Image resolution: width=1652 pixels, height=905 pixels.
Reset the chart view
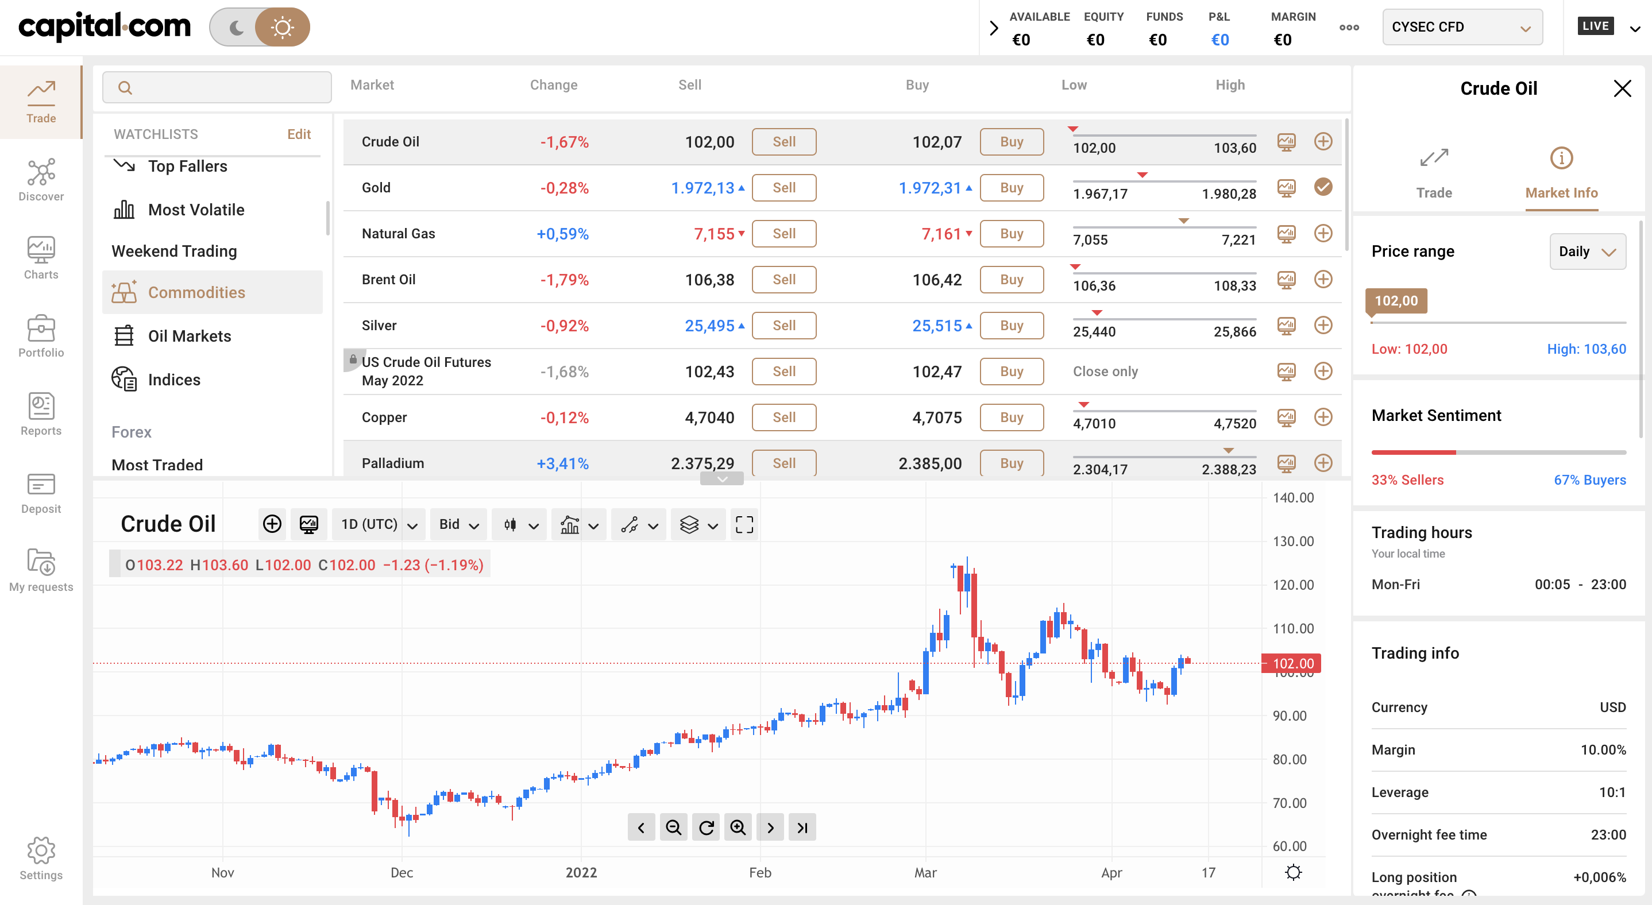[x=706, y=827]
